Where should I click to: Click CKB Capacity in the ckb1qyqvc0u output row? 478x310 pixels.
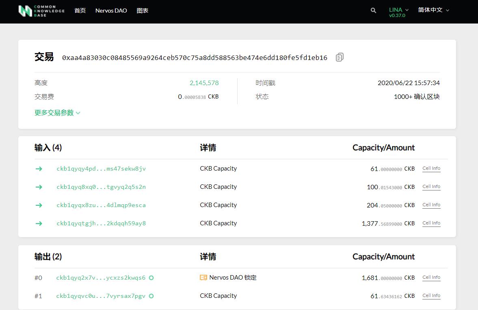coord(218,296)
